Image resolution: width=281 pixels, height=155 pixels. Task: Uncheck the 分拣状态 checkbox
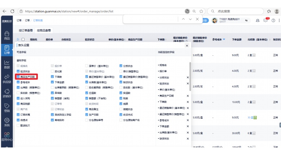coord(121,66)
